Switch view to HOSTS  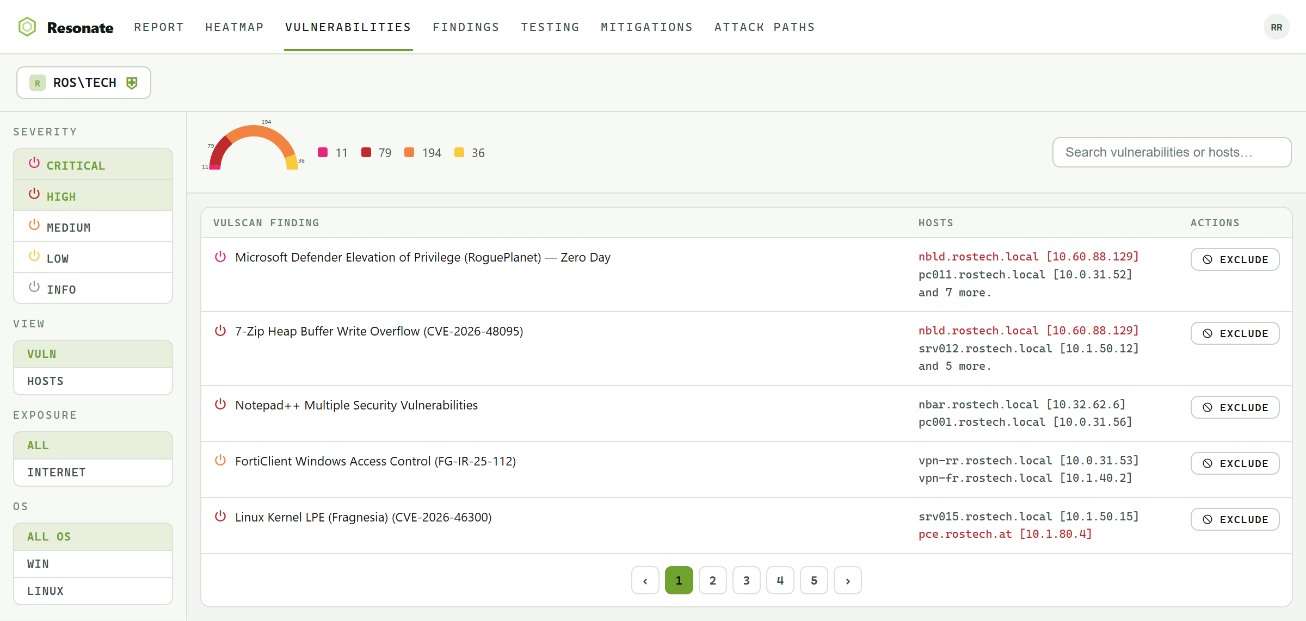coord(93,381)
